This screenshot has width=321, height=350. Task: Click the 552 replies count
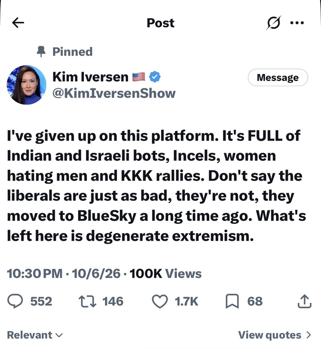(41, 301)
